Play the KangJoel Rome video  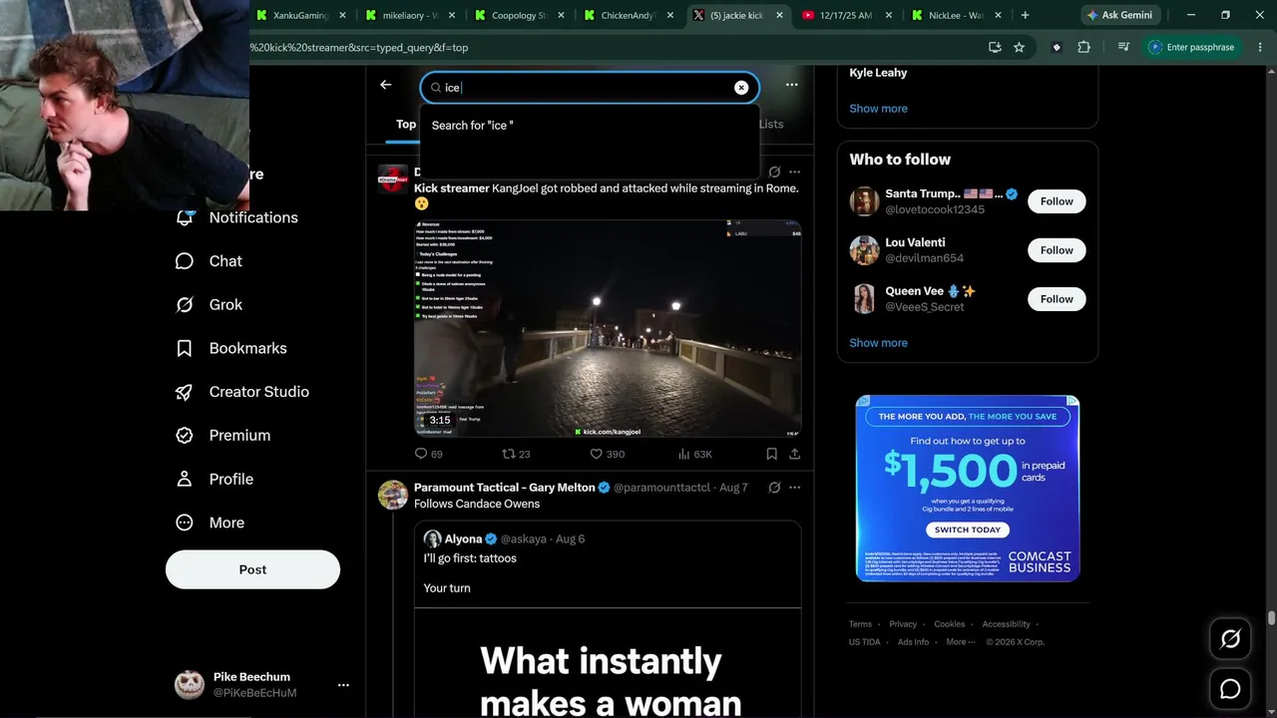pos(608,328)
